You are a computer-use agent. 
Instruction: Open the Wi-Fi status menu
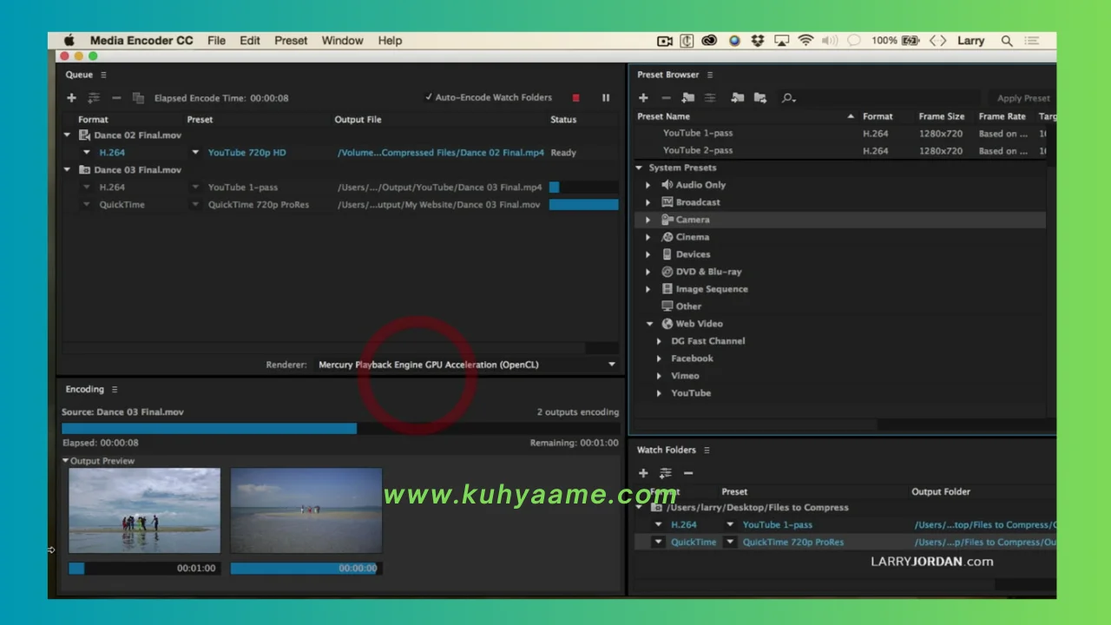pyautogui.click(x=805, y=41)
